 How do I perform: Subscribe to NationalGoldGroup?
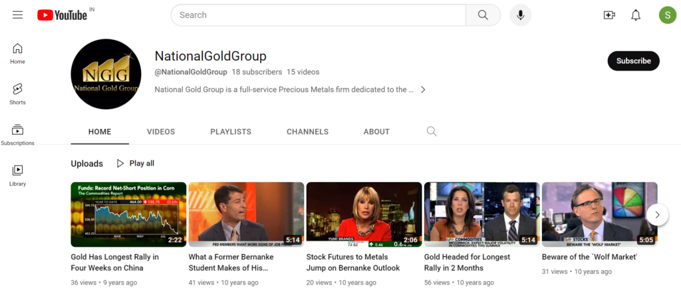(x=633, y=61)
